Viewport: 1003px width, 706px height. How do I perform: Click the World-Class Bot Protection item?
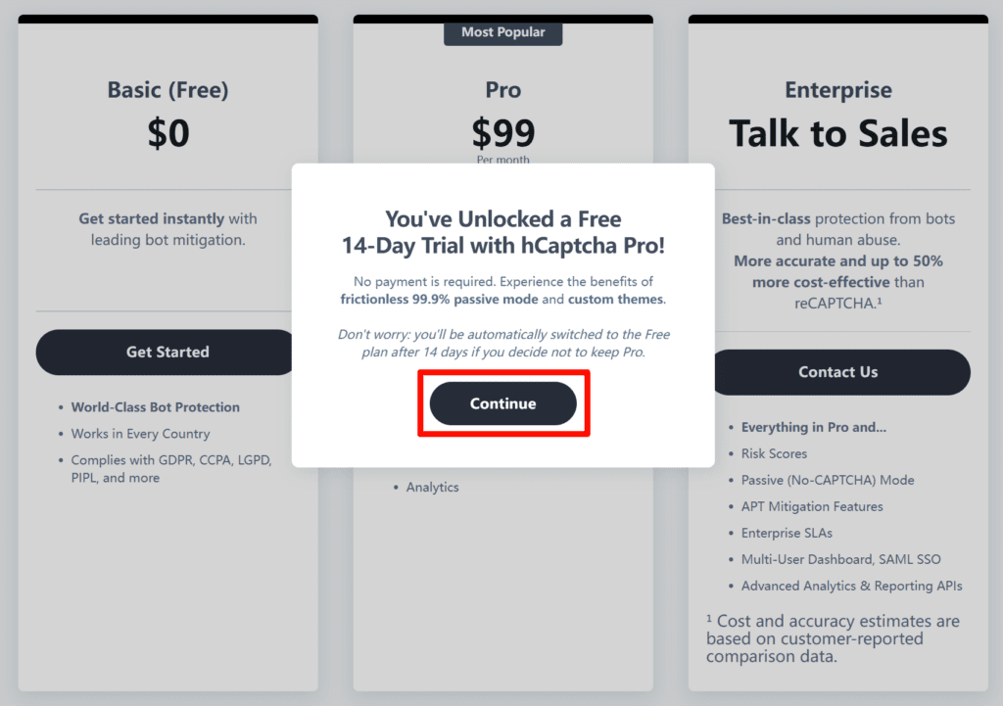point(155,407)
